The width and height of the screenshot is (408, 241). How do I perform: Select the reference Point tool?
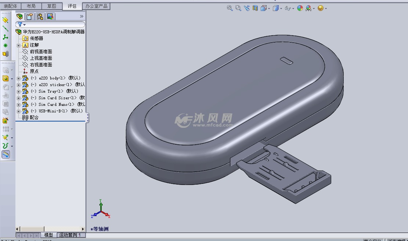[5, 45]
